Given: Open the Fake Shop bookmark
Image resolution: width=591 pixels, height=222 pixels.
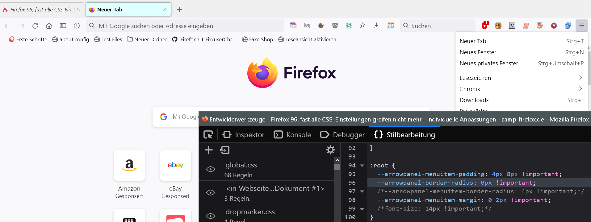Looking at the screenshot, I should [x=258, y=39].
